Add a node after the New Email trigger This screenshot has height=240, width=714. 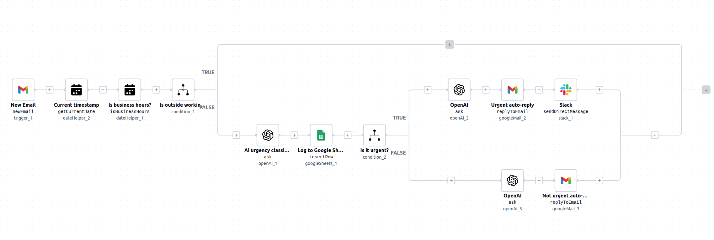tap(50, 90)
